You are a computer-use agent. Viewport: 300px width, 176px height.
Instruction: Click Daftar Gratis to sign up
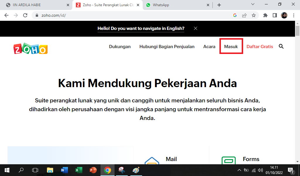pos(260,47)
